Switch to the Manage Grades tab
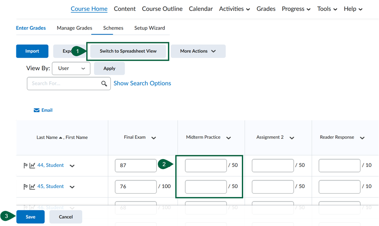 [x=74, y=28]
